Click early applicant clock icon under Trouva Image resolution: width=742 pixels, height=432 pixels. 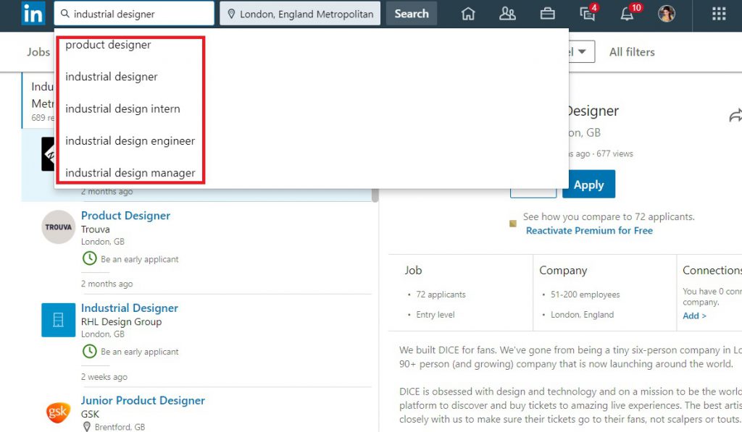pos(89,258)
